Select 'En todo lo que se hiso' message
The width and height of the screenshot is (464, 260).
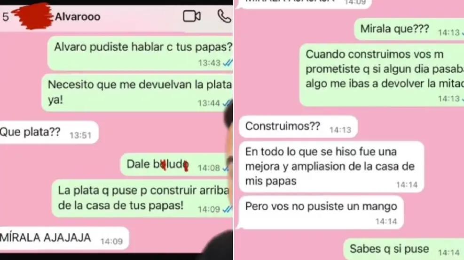[x=331, y=167]
